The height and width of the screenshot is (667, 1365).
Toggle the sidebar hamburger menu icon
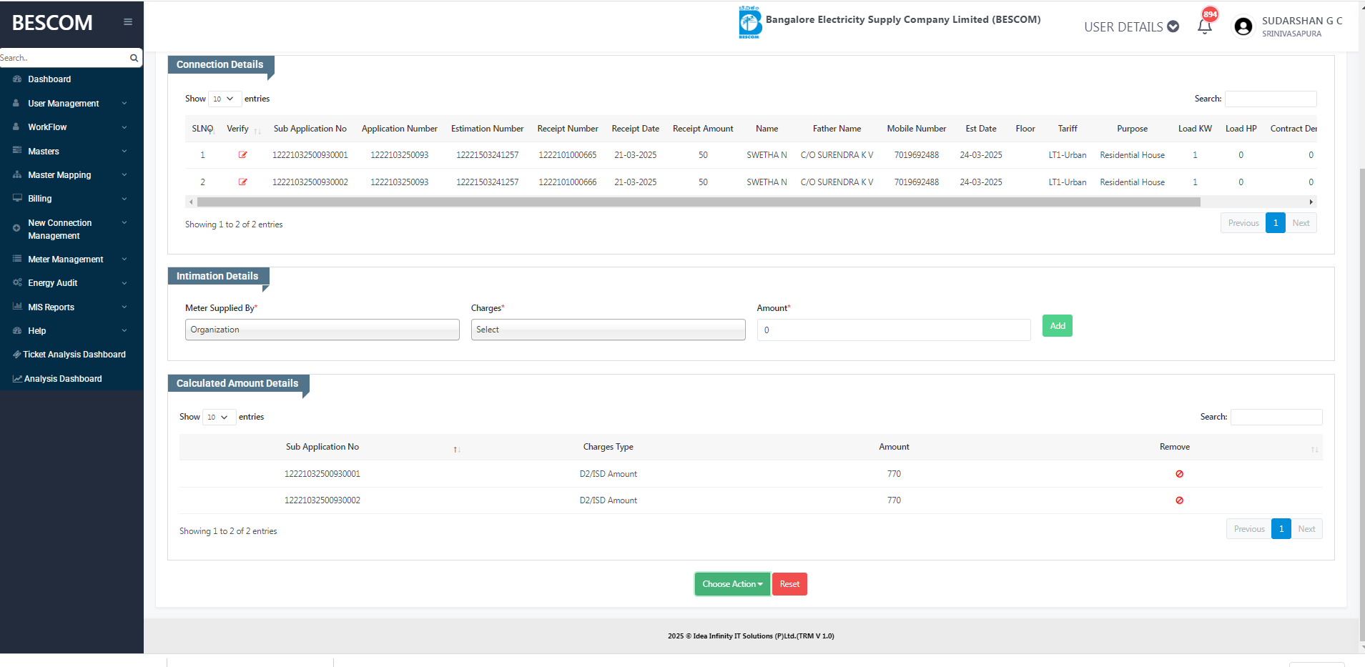pos(128,22)
